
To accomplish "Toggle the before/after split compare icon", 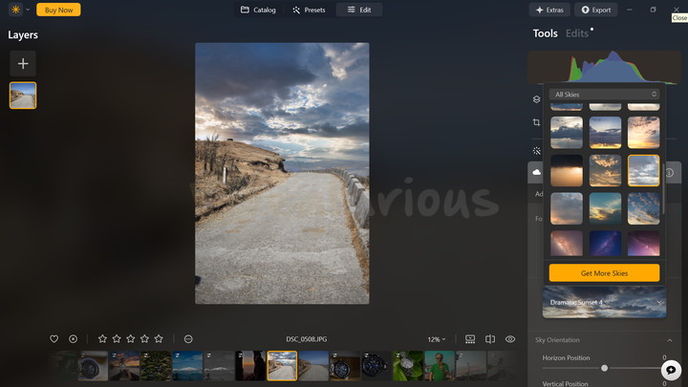I will click(x=490, y=338).
